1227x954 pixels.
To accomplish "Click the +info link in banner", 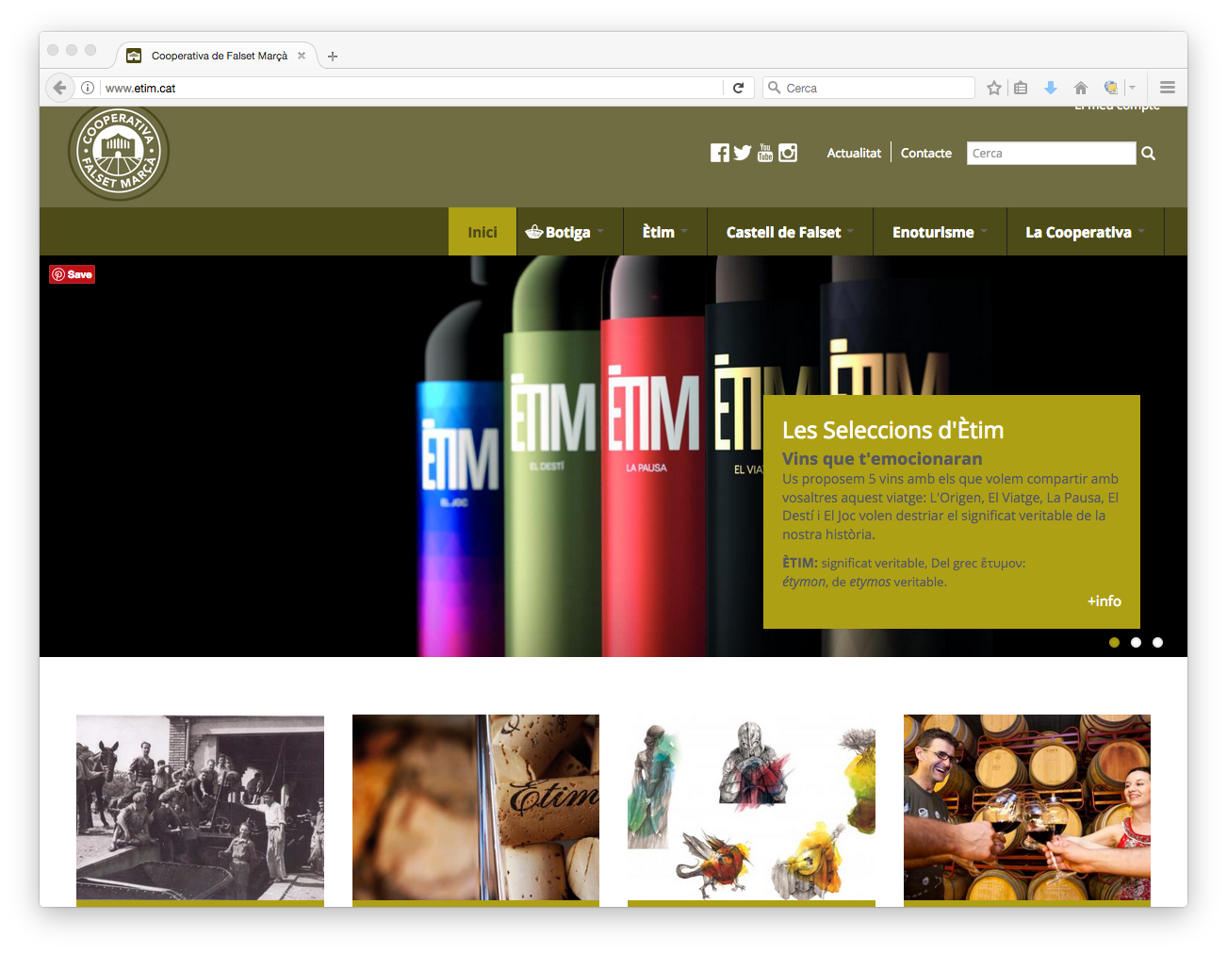I will coord(1104,600).
